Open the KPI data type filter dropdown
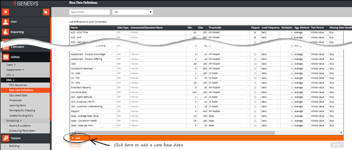The image size is (352, 150). pos(133,12)
